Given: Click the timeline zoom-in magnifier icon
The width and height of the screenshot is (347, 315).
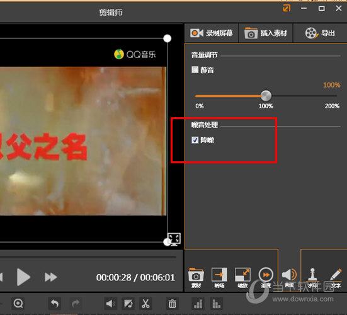Looking at the screenshot, I should tap(18, 304).
